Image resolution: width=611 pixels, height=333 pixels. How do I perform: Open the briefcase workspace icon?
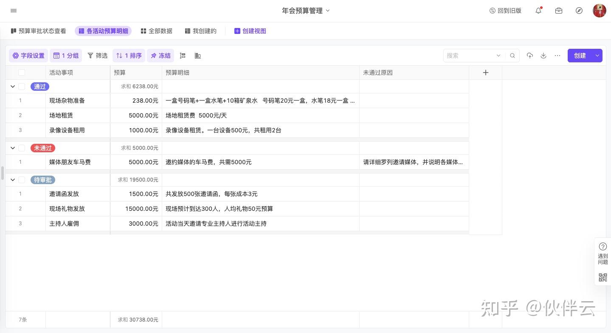click(559, 11)
